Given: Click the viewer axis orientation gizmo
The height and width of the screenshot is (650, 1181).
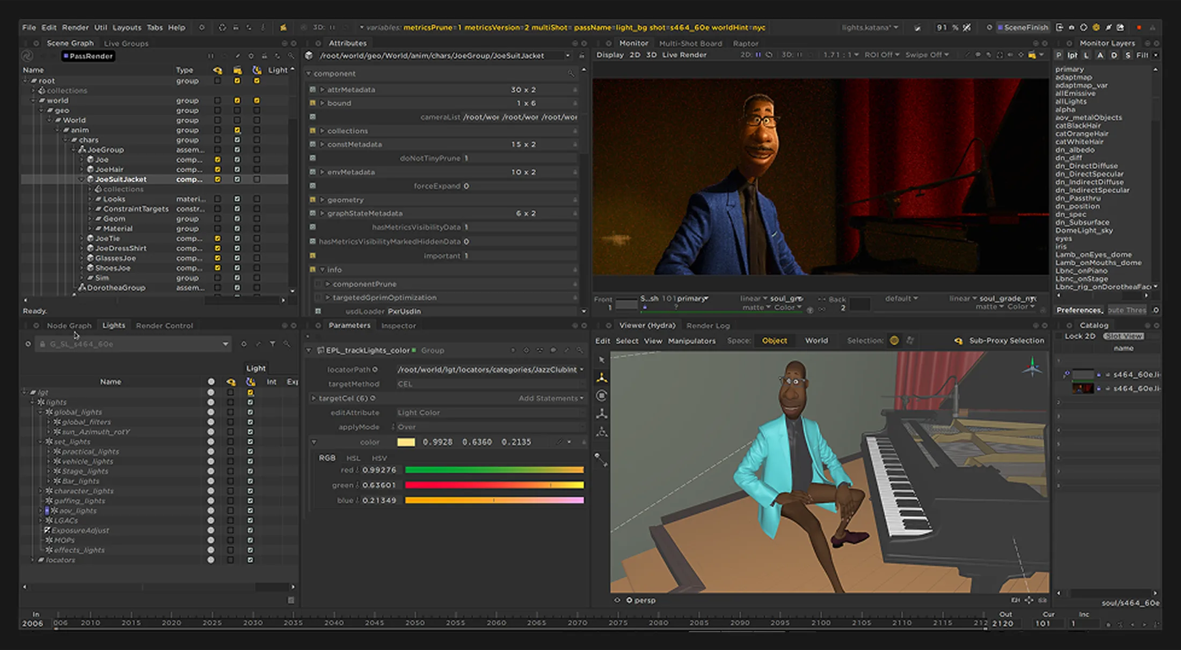Looking at the screenshot, I should 1032,368.
